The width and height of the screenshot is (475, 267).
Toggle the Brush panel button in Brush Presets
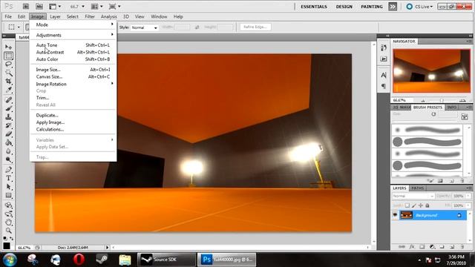465,116
